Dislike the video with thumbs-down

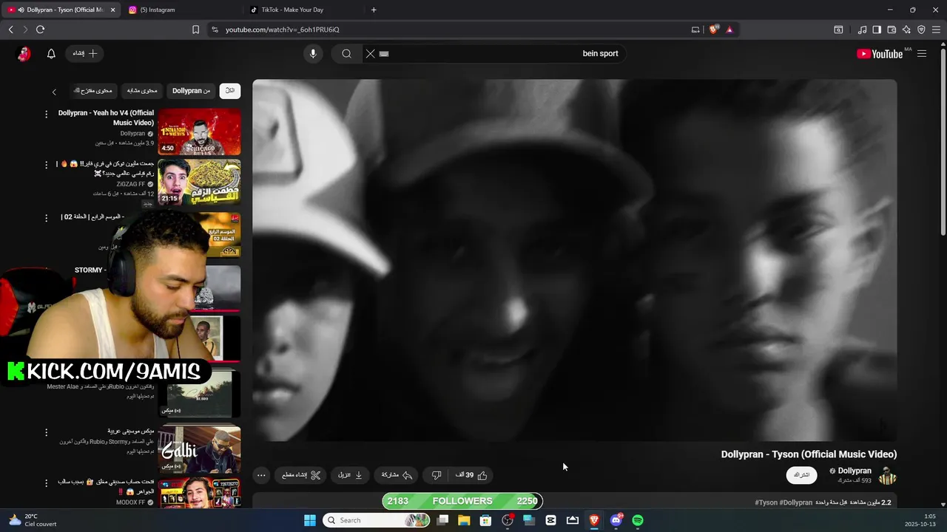tap(437, 475)
